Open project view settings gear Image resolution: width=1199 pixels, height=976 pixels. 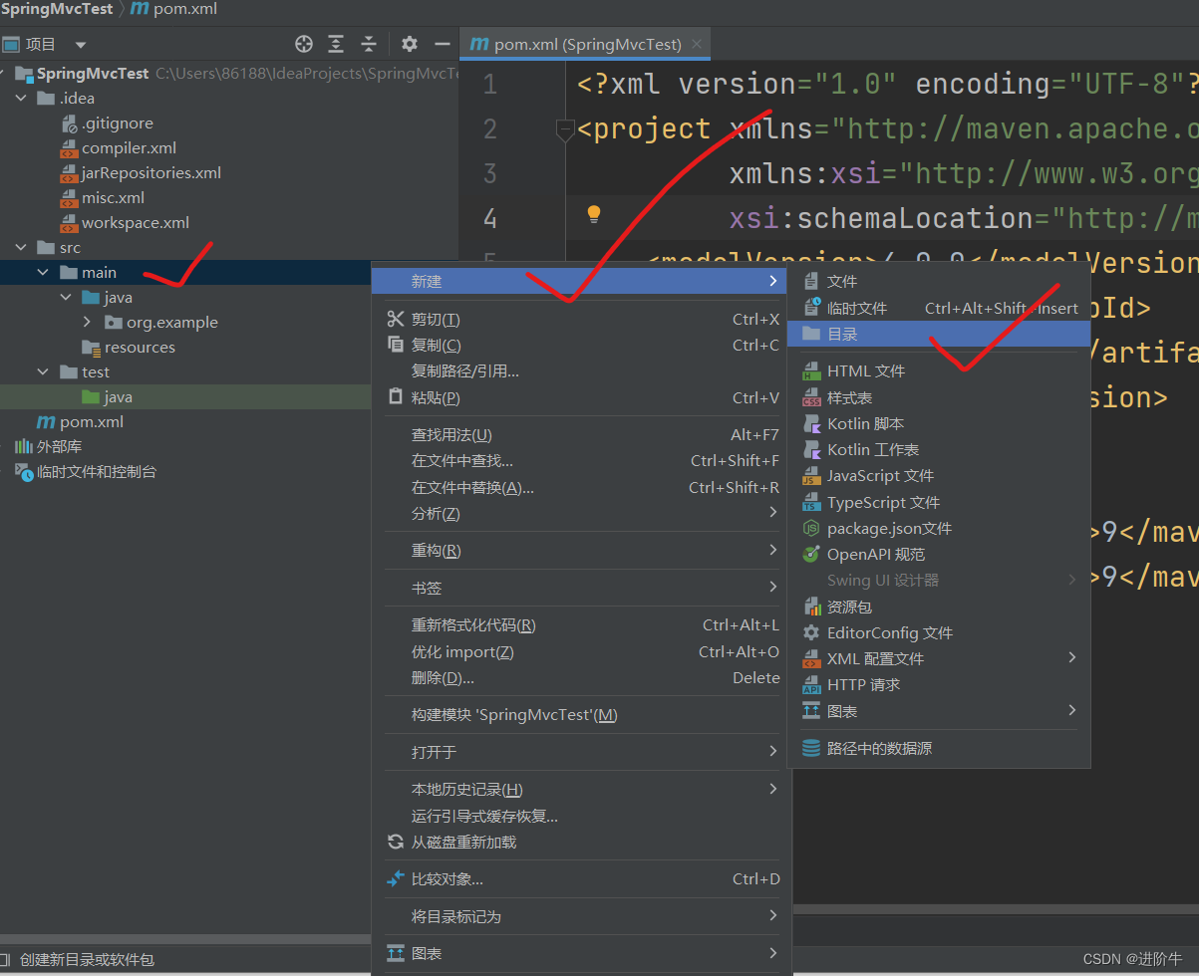click(410, 44)
